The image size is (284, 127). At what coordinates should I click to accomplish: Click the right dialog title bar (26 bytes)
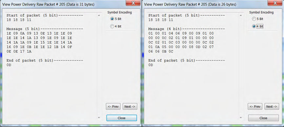point(205,4)
